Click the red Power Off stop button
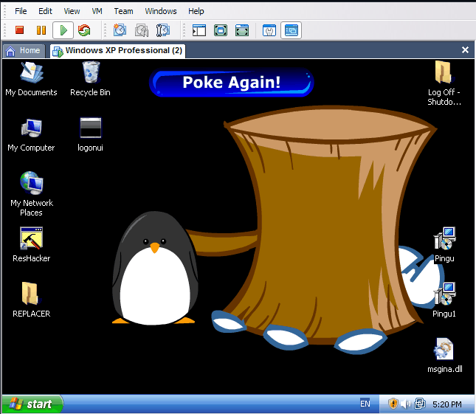 (x=20, y=30)
